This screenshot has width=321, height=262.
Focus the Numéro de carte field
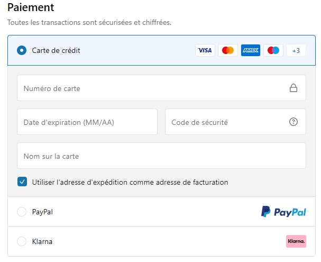[x=151, y=88]
